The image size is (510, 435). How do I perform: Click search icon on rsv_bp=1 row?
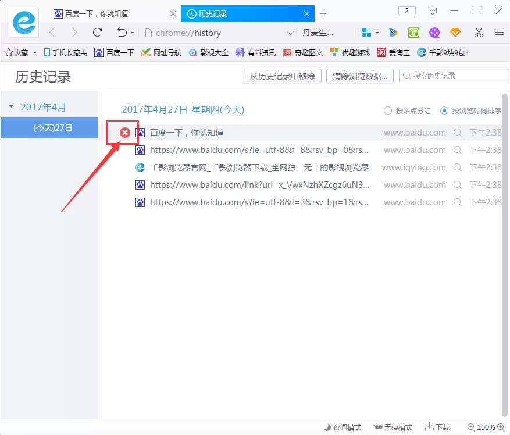(x=457, y=202)
